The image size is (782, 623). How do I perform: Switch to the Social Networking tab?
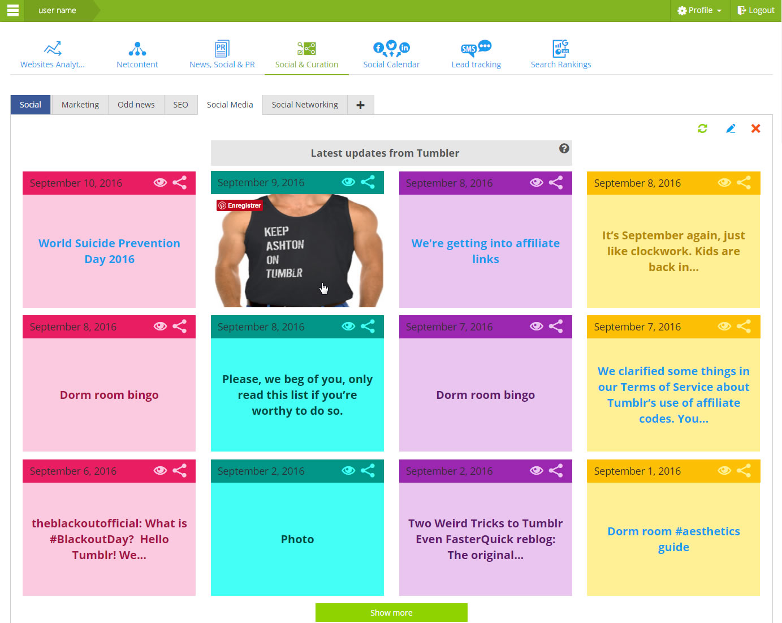305,105
